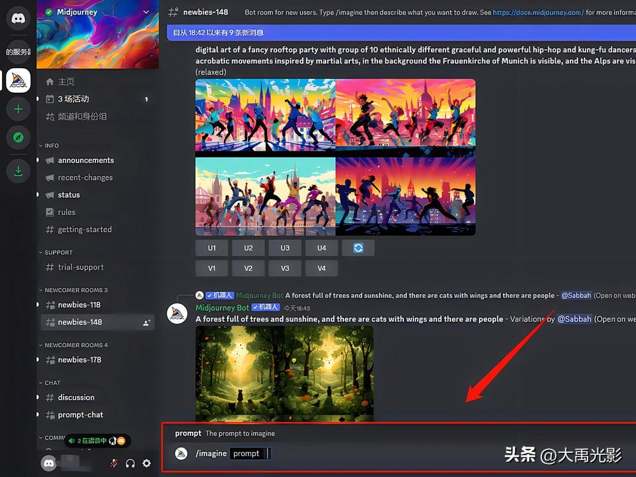Select the newbies-148 channel

[97, 322]
